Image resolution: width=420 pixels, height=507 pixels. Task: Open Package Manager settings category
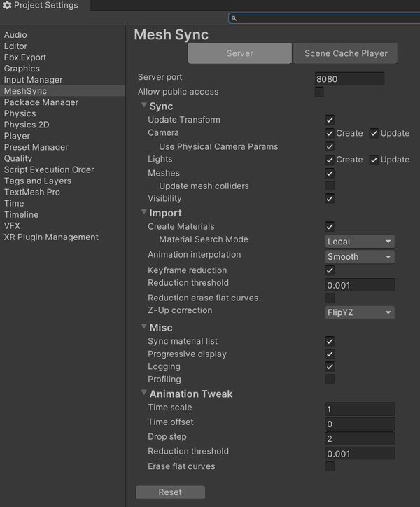[x=41, y=102]
